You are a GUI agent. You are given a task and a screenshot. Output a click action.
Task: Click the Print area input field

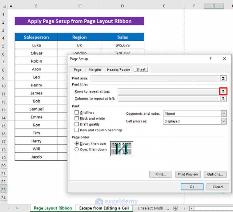point(155,78)
